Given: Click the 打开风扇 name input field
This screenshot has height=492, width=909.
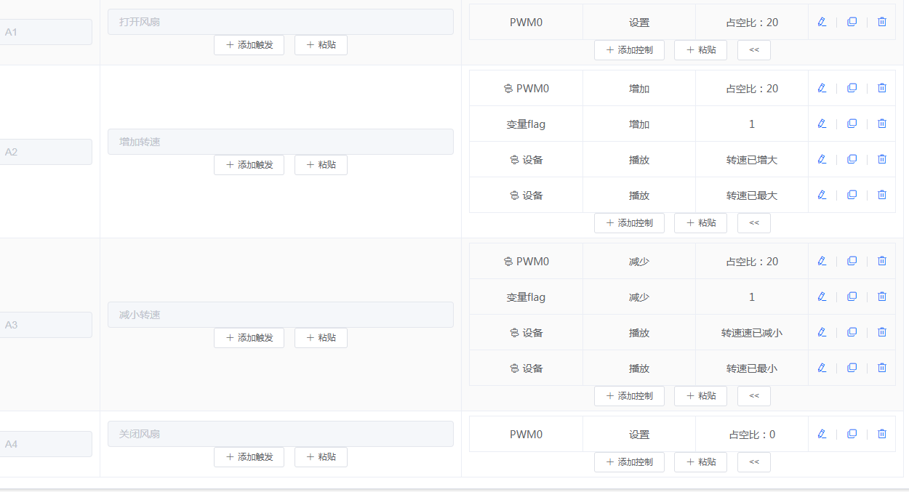Looking at the screenshot, I should pyautogui.click(x=281, y=22).
